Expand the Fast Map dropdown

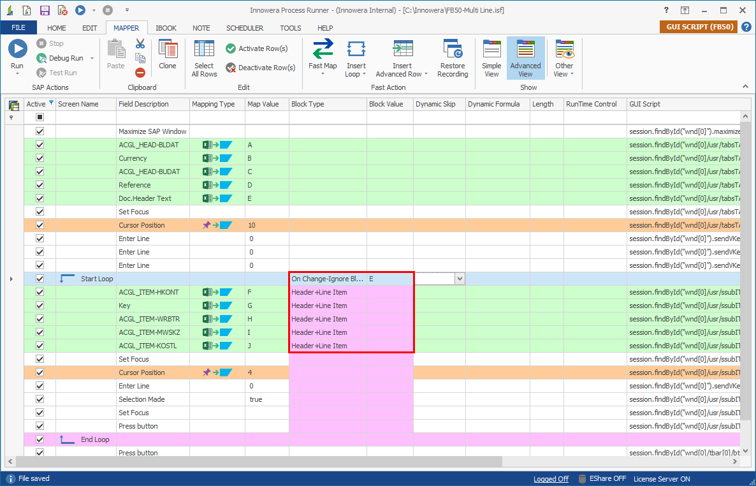[x=323, y=74]
